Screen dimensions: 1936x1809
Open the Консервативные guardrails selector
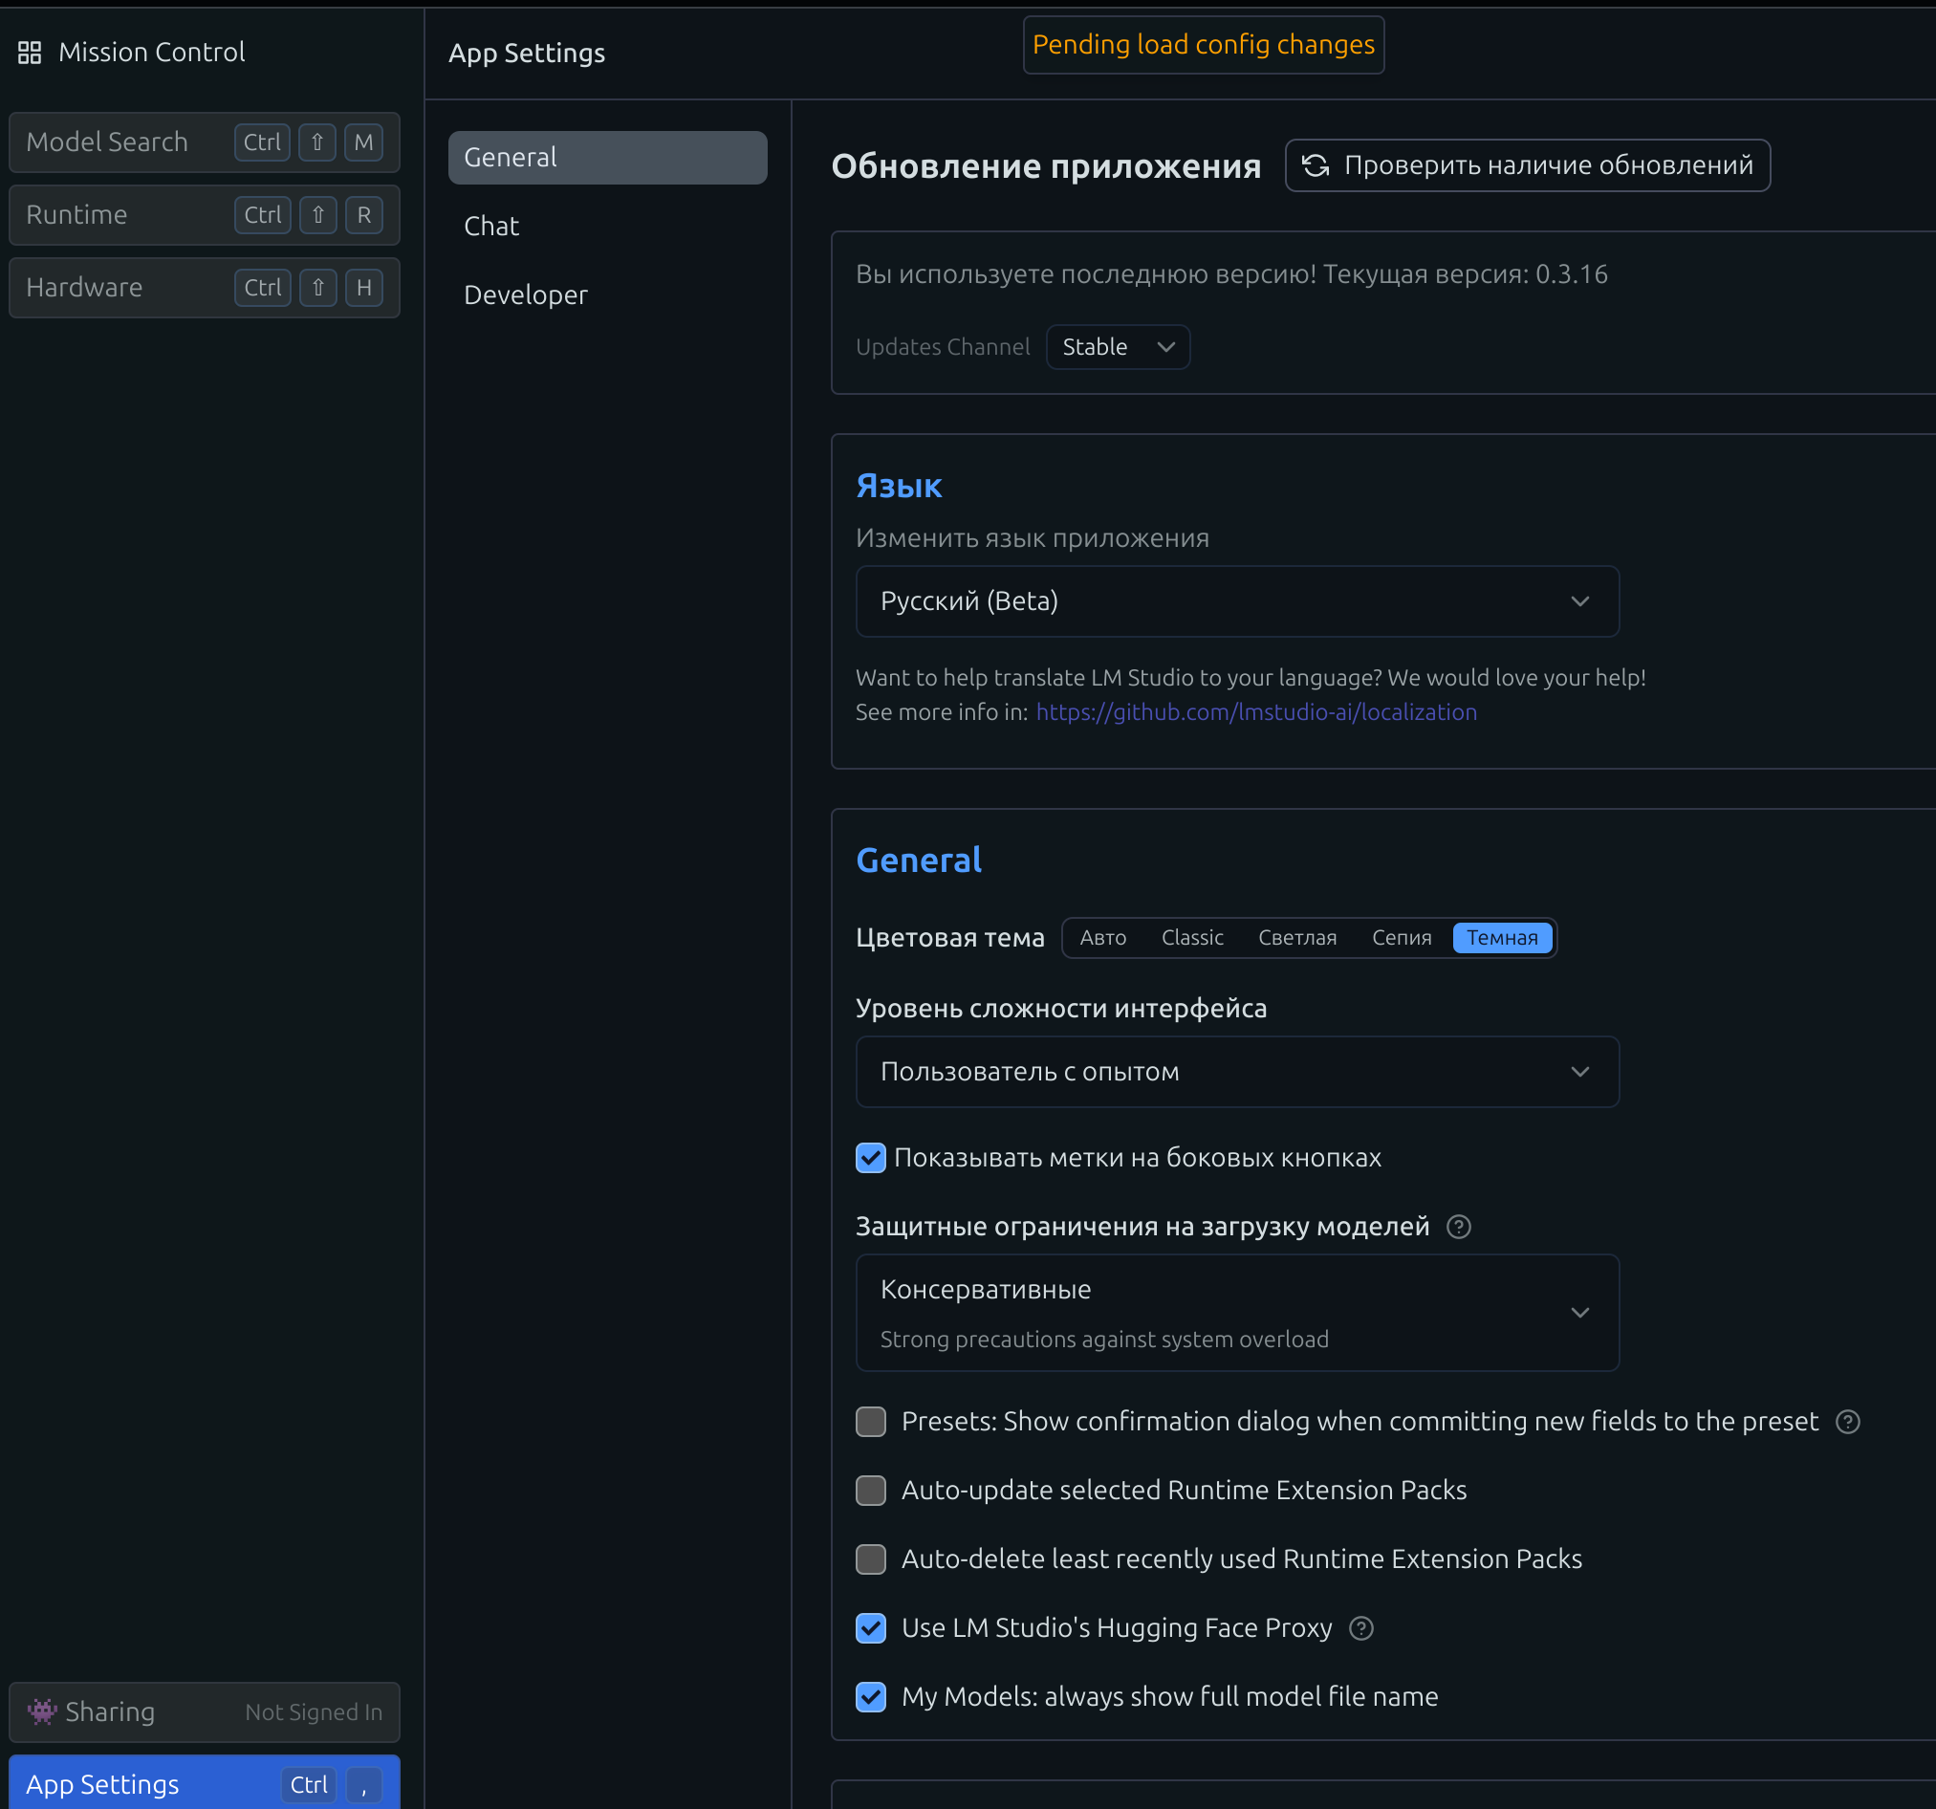pyautogui.click(x=1237, y=1312)
